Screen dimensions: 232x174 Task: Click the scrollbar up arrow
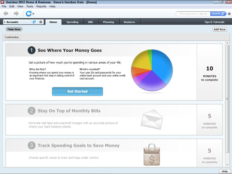(227, 43)
